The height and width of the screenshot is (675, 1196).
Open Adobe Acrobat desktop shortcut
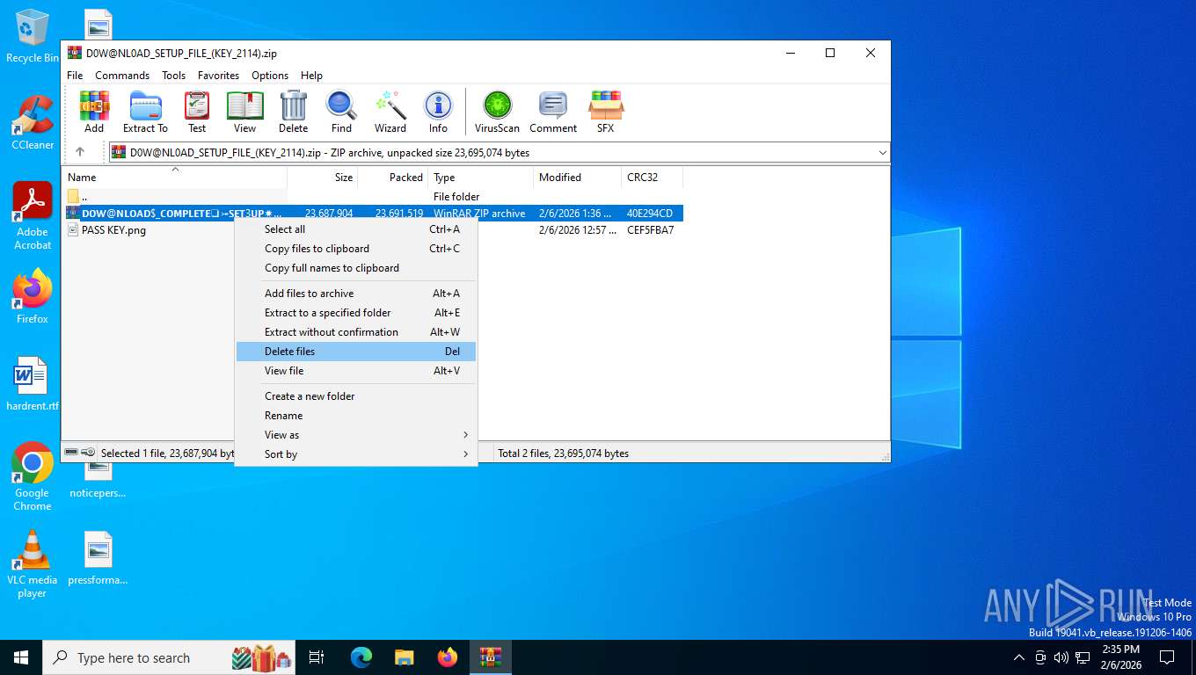click(33, 216)
